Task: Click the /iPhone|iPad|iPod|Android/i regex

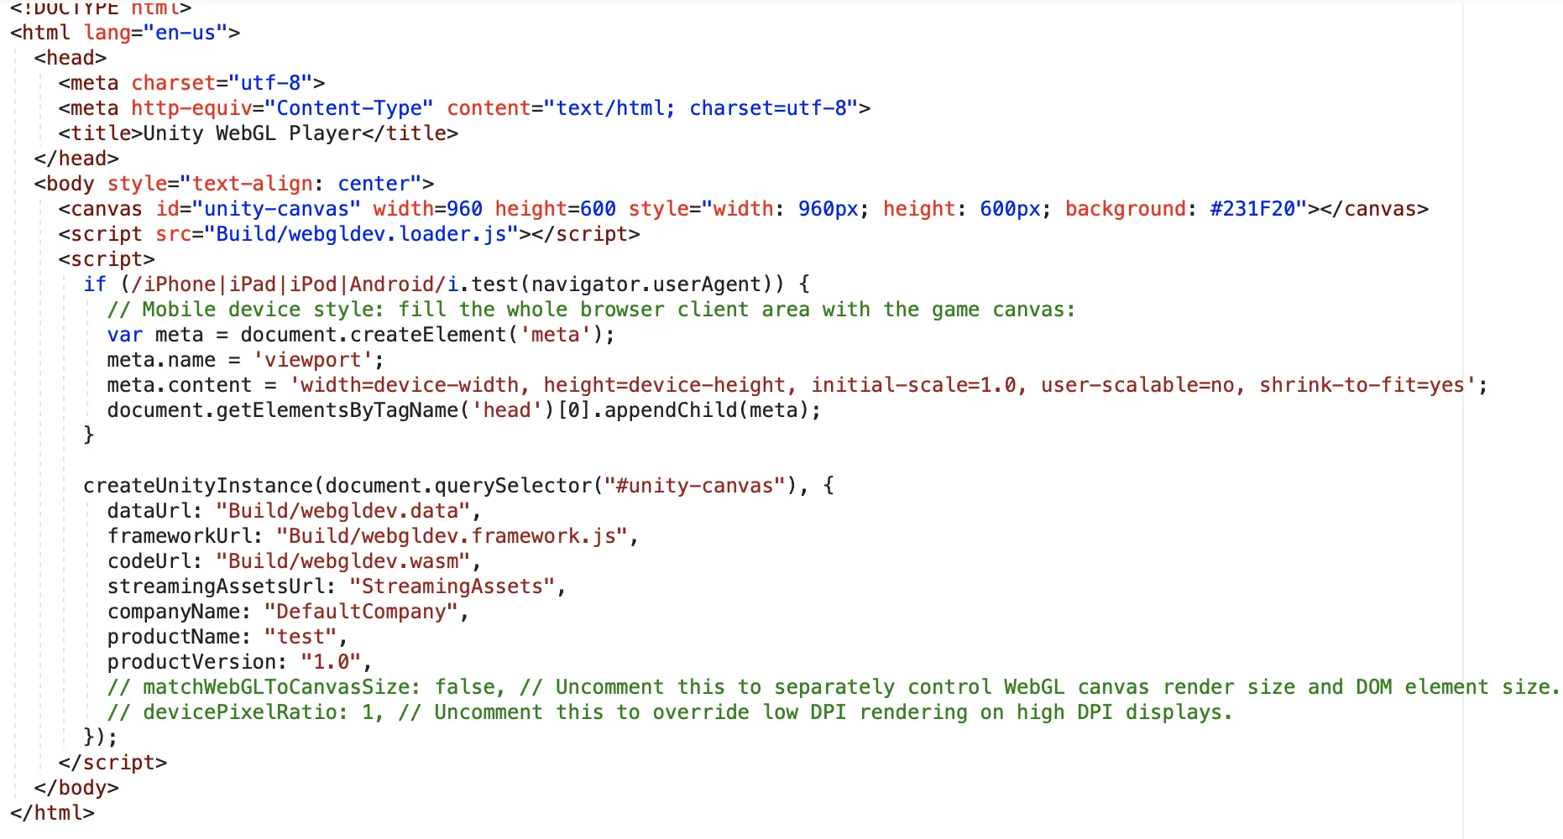Action: click(295, 284)
